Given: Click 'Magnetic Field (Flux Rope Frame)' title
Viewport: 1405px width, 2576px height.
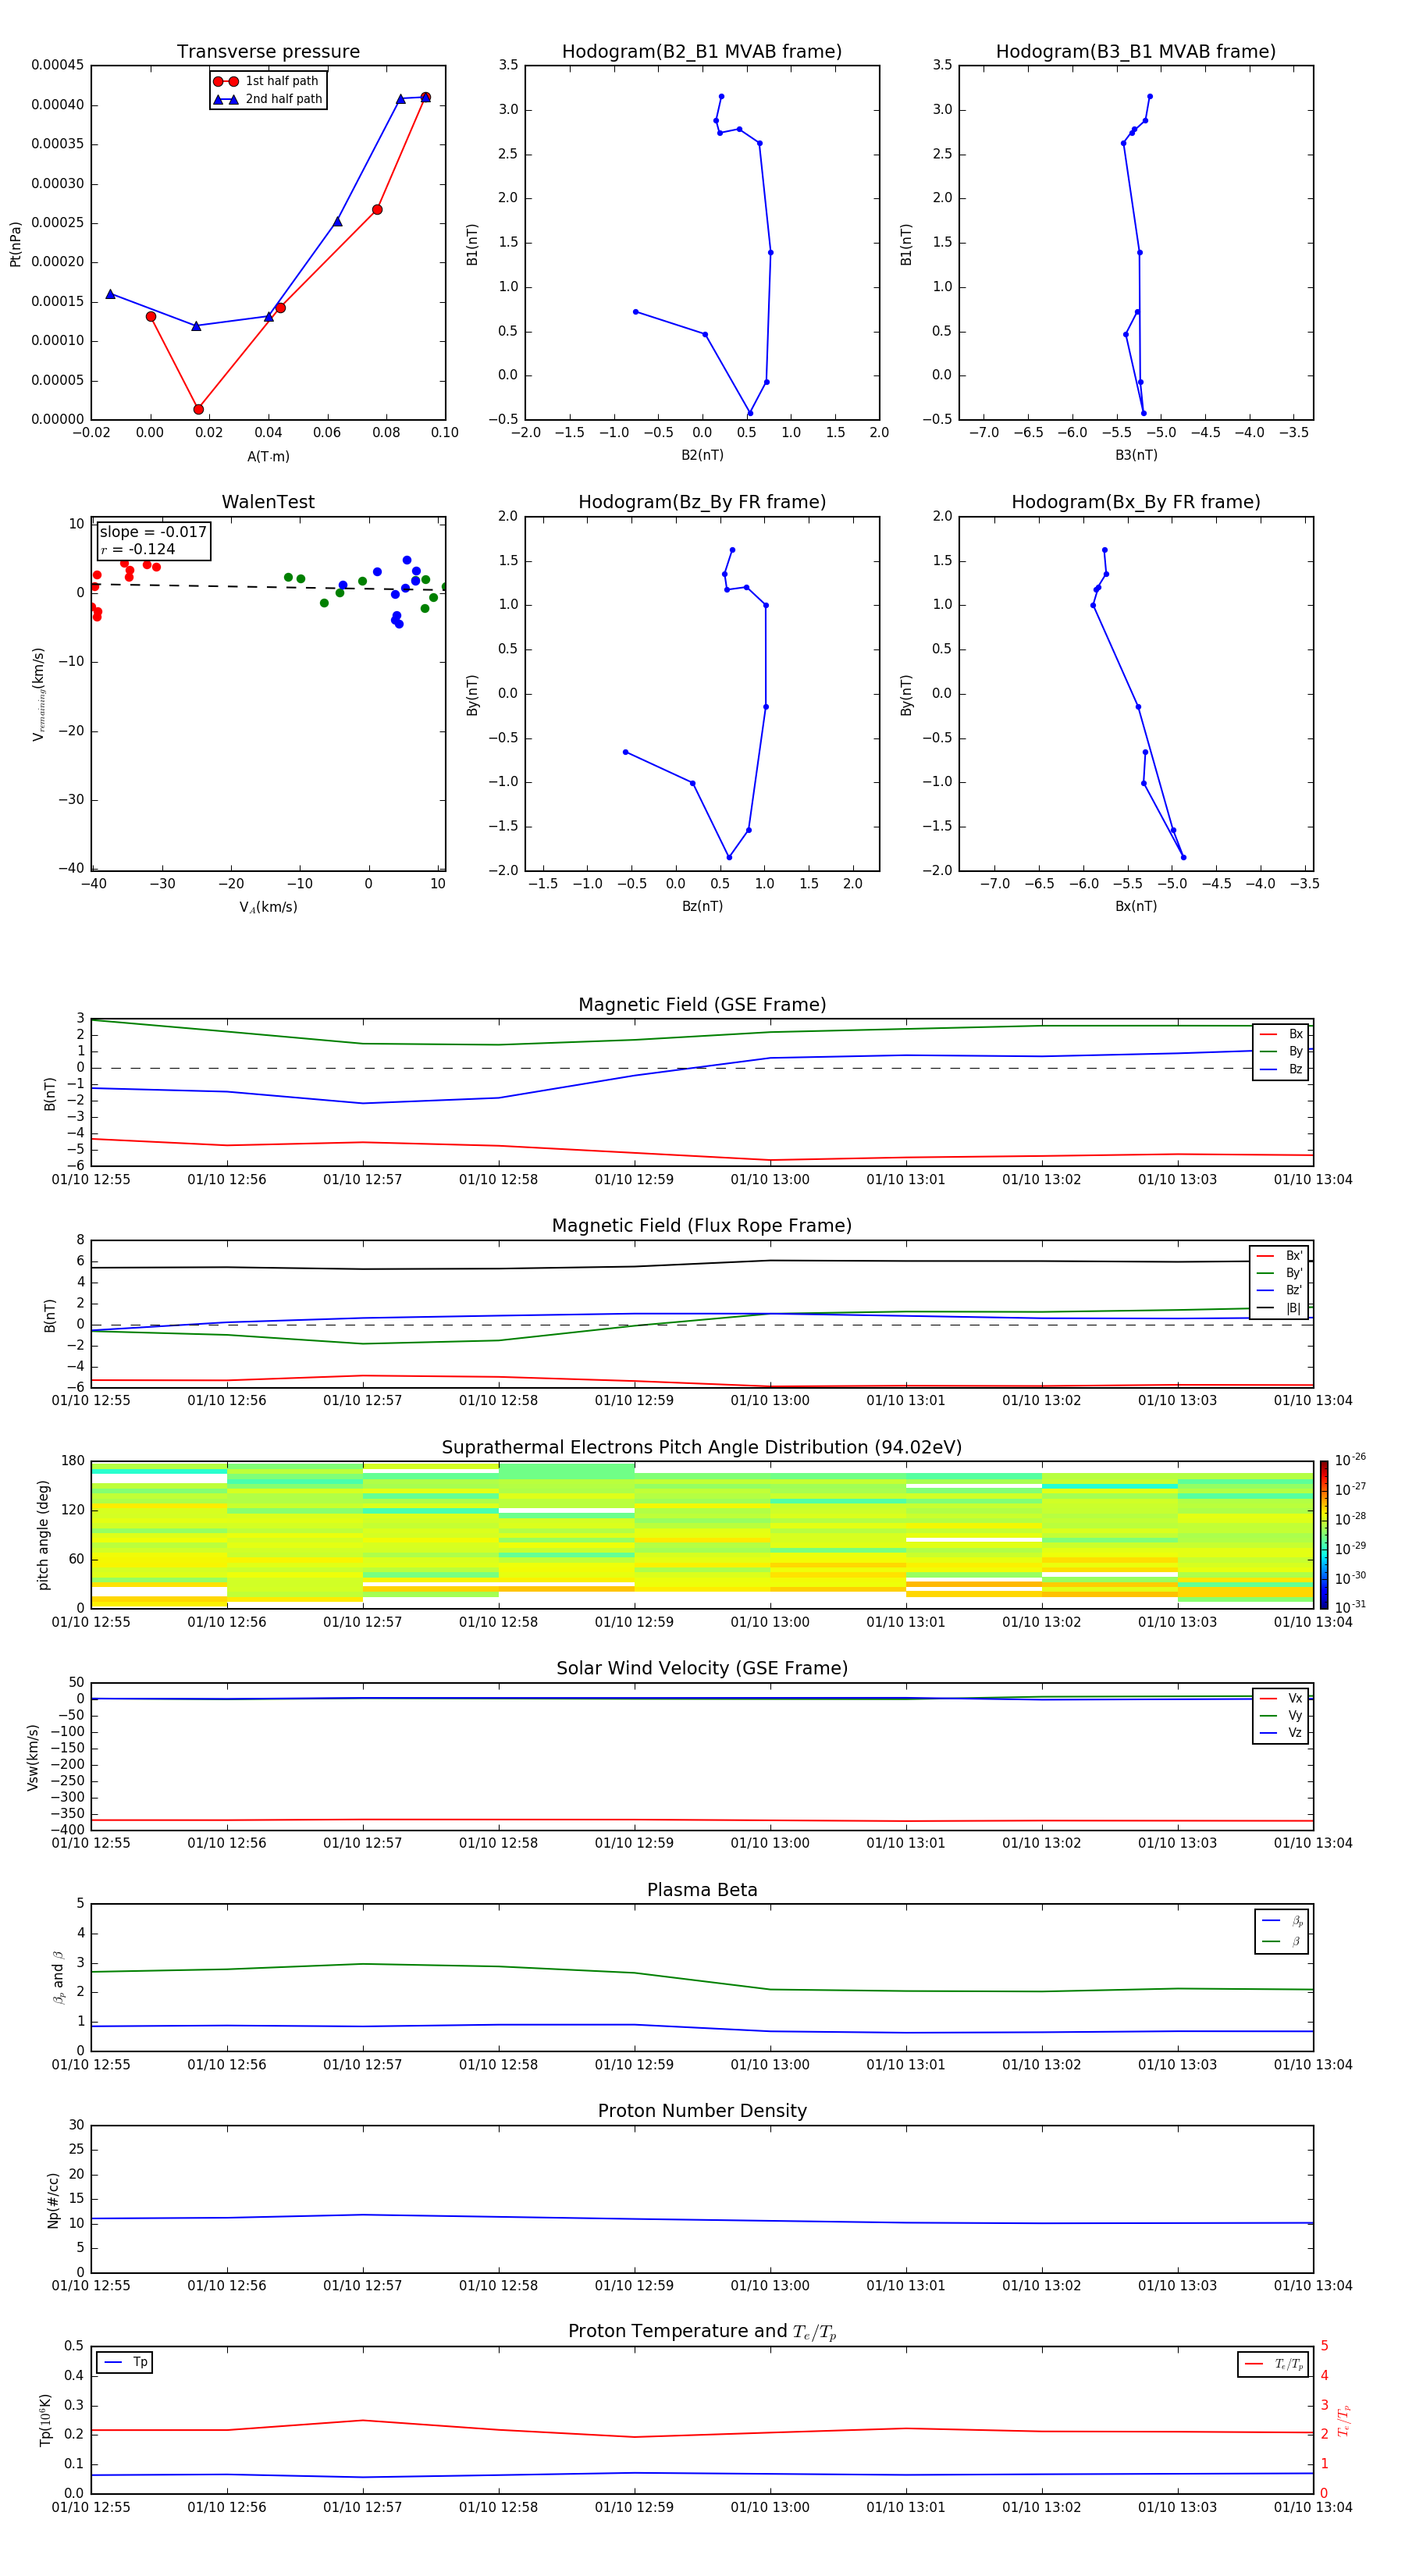Looking at the screenshot, I should [702, 1226].
